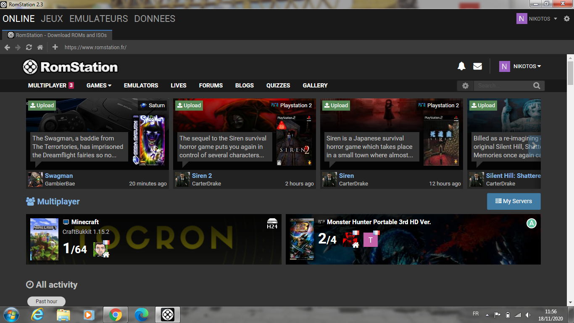This screenshot has width=574, height=323.
Task: Open Monster Hunter Portable 3rd title
Action: [379, 222]
